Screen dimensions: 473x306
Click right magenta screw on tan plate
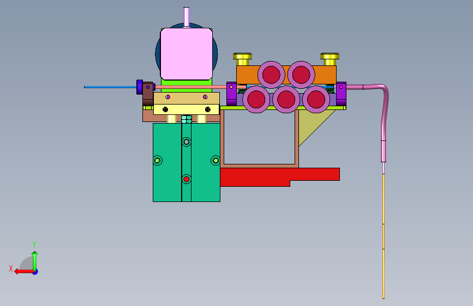(x=205, y=97)
